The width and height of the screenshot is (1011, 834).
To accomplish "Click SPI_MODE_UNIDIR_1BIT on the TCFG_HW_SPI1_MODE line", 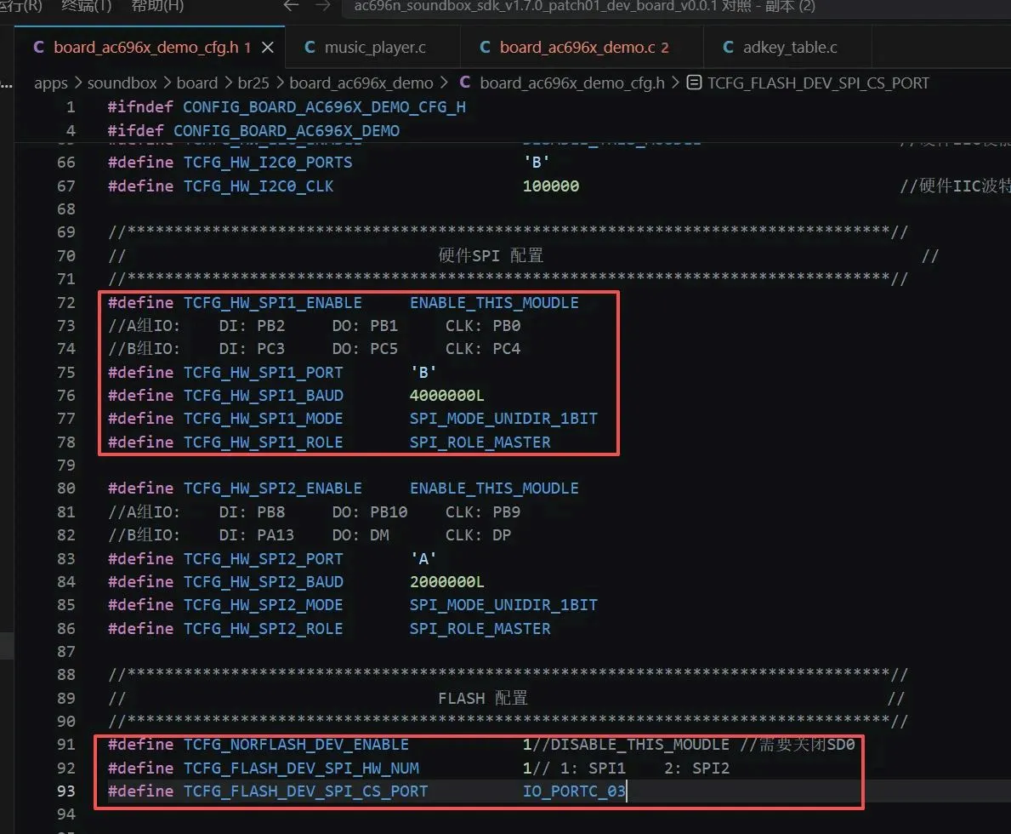I will tap(503, 419).
